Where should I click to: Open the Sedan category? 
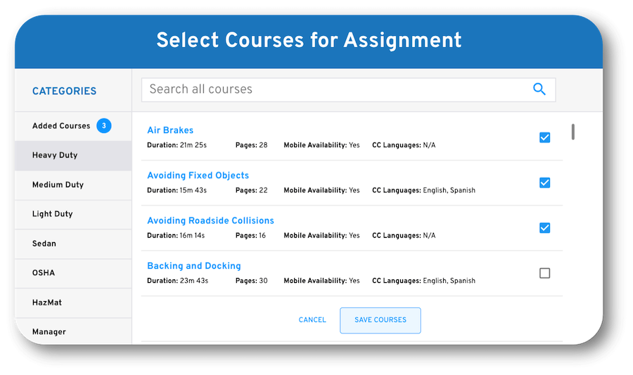point(44,243)
